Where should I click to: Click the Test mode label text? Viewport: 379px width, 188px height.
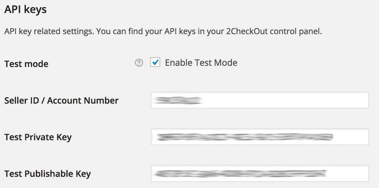pyautogui.click(x=26, y=64)
